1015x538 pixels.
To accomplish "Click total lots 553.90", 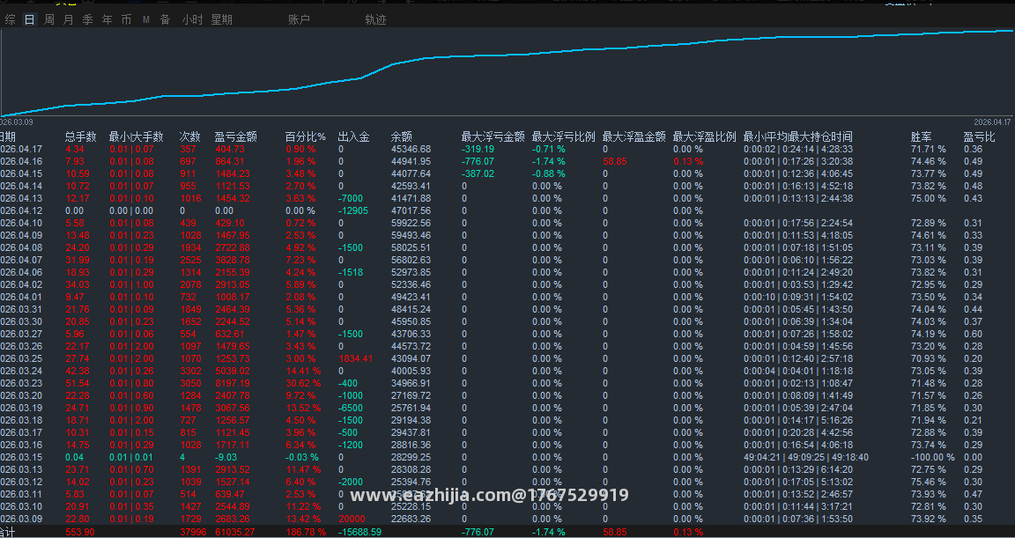I will pyautogui.click(x=80, y=532).
